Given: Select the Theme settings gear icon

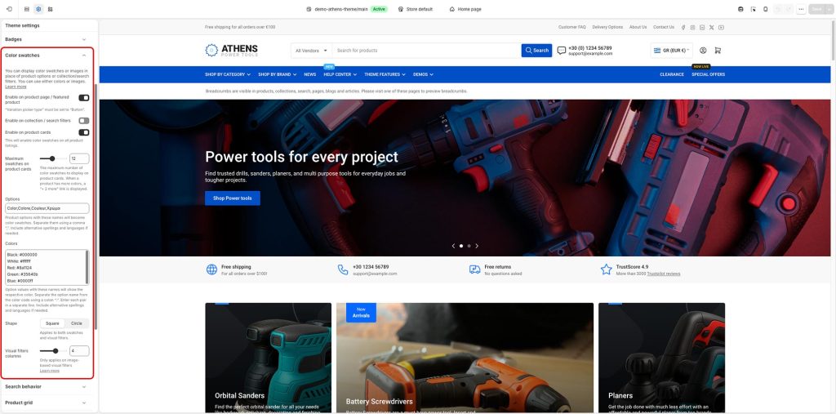Looking at the screenshot, I should pyautogui.click(x=38, y=9).
